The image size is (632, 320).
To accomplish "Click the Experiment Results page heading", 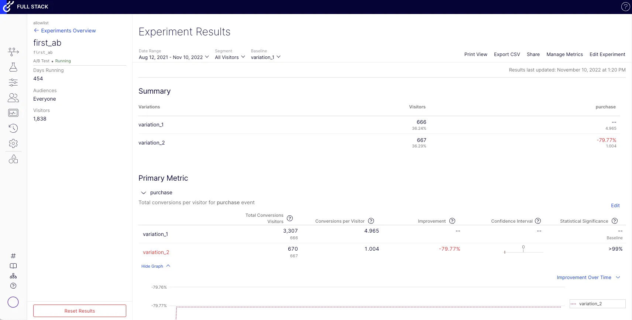I will click(185, 32).
